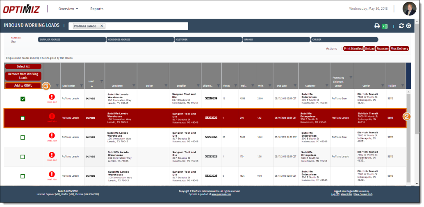Click the print icon in header
424x207 pixels.
tap(377, 26)
